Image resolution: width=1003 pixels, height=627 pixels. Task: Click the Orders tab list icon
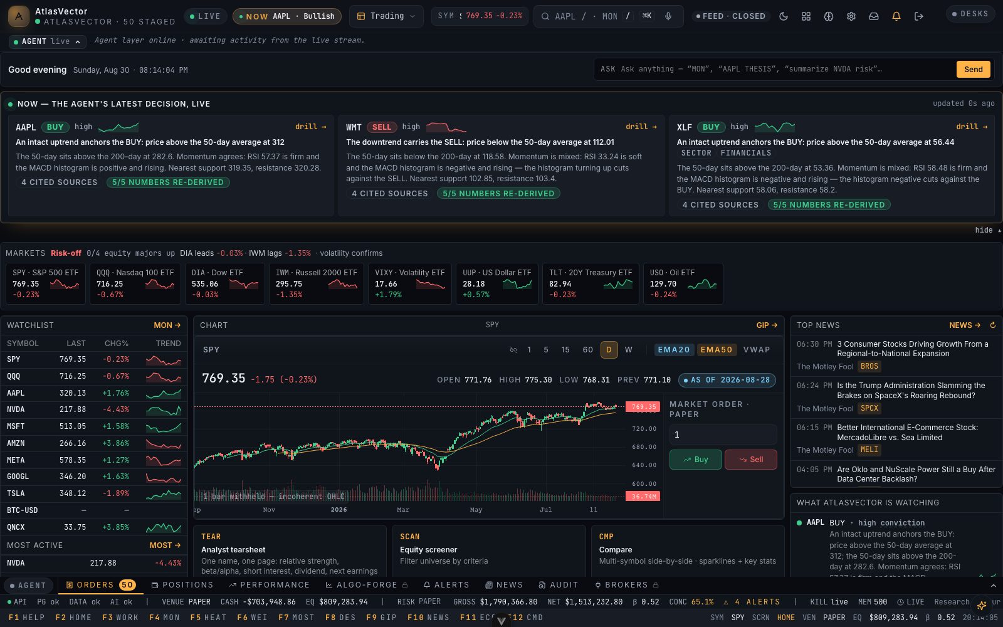click(x=70, y=585)
